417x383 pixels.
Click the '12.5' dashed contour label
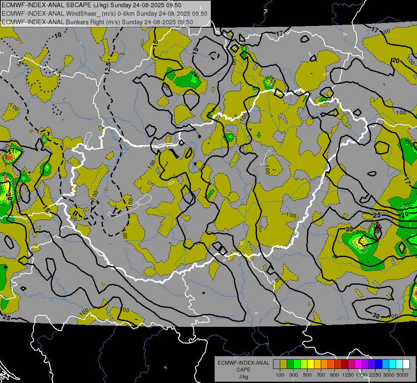[108, 68]
